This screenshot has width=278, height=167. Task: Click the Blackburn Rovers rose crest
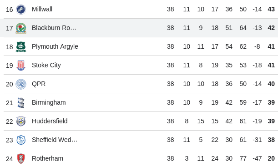pos(21,28)
